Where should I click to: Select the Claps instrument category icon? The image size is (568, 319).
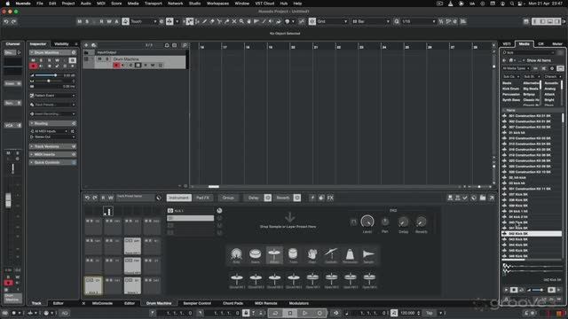312,254
